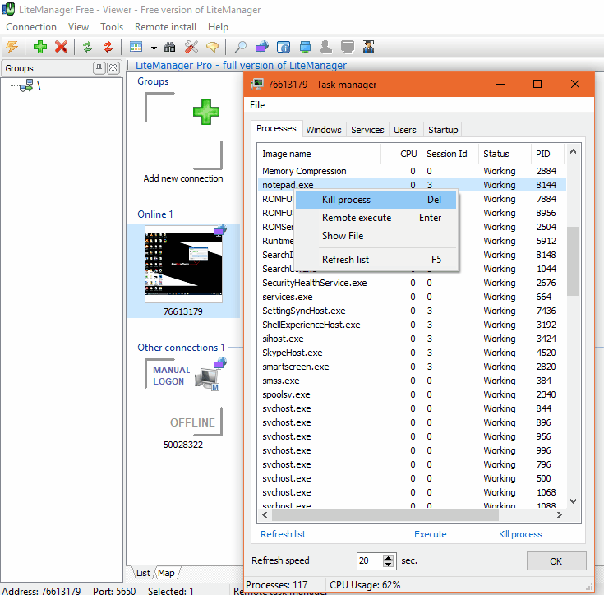Sort by the Image name column header

(319, 154)
